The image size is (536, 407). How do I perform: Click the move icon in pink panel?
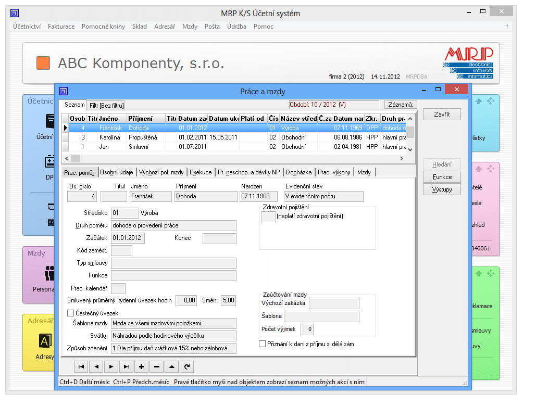pyautogui.click(x=491, y=169)
